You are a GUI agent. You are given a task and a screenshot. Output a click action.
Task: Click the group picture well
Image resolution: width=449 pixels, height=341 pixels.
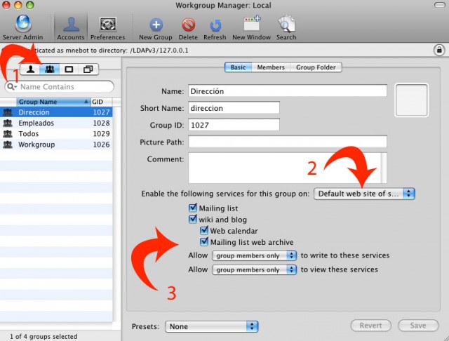point(412,100)
